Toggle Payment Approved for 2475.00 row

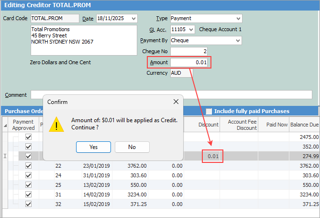click(28, 137)
